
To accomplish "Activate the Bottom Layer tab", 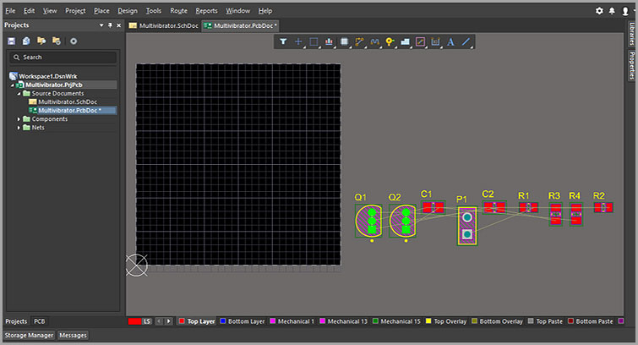I will [242, 321].
